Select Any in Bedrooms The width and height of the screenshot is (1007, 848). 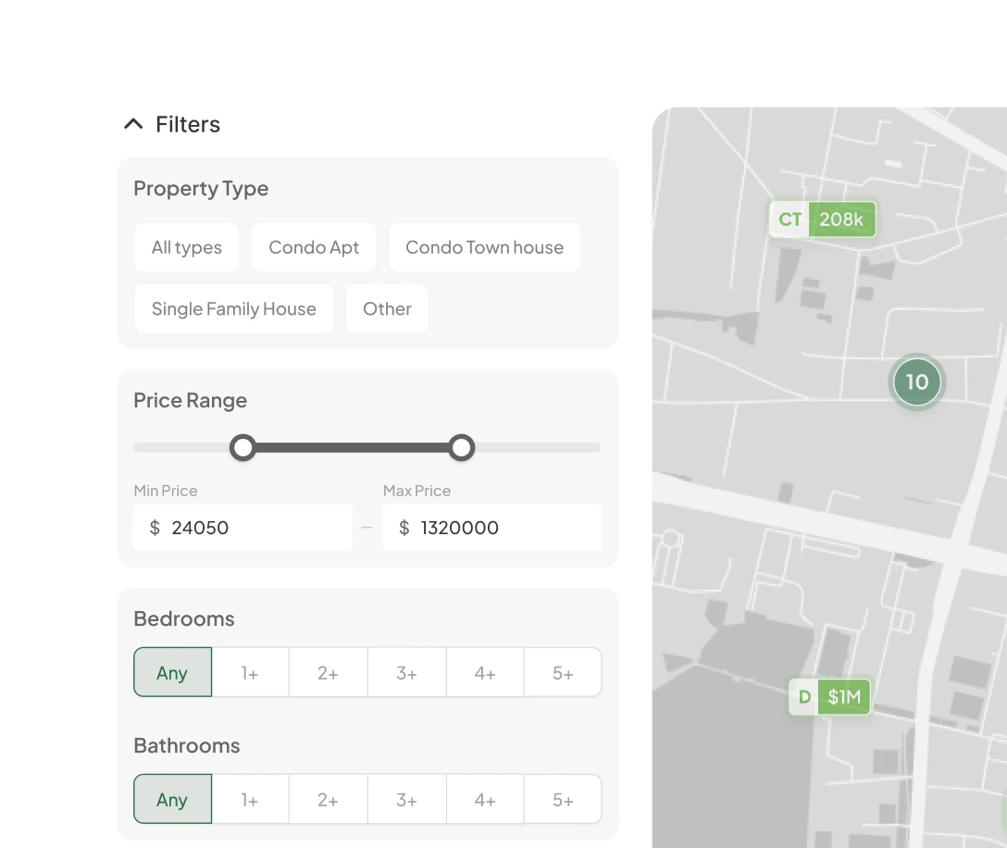(172, 673)
